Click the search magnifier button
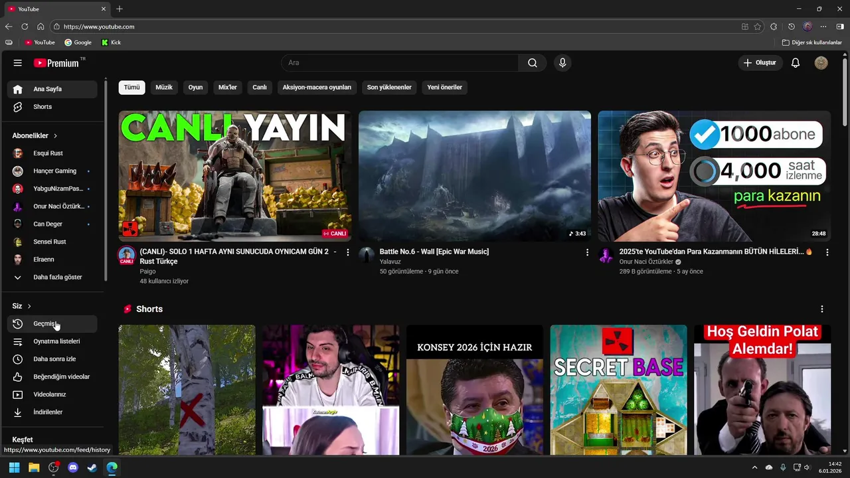This screenshot has height=478, width=850. (x=533, y=63)
